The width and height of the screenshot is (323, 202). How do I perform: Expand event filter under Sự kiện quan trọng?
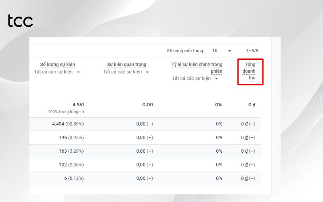(x=126, y=72)
